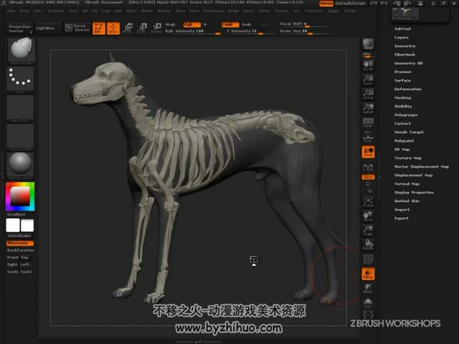Toggle the Zadd sculpt mode
The image size is (459, 344).
(230, 24)
